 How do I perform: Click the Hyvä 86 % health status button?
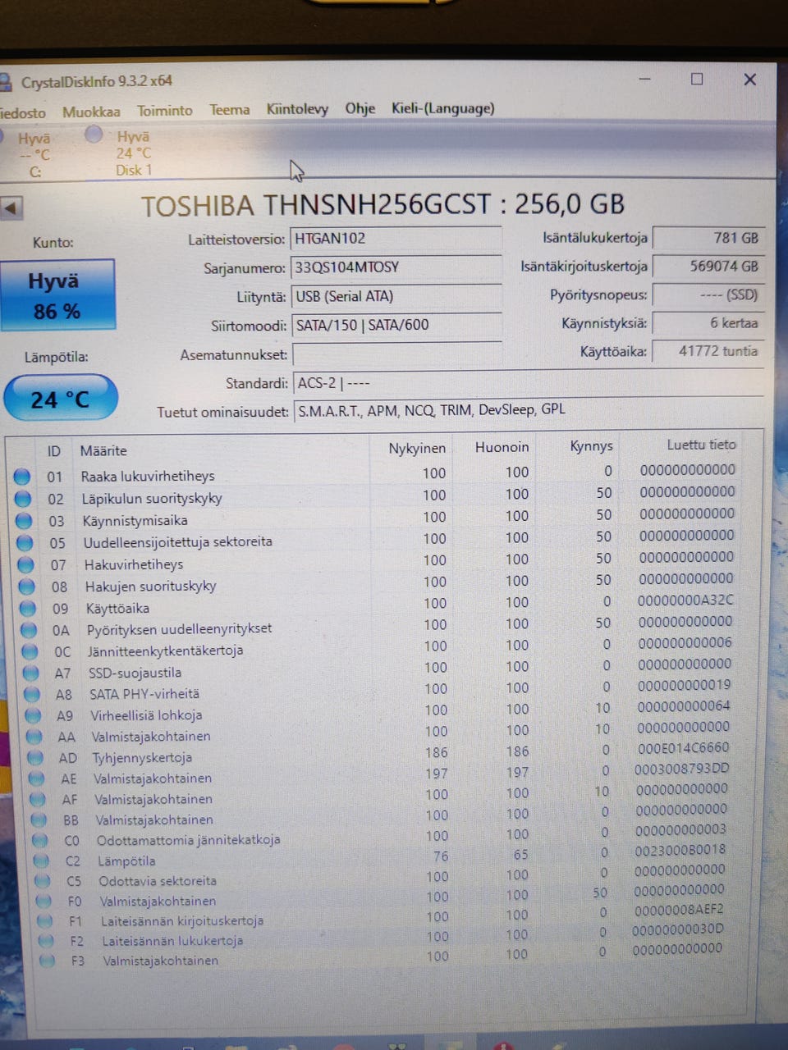(x=57, y=295)
